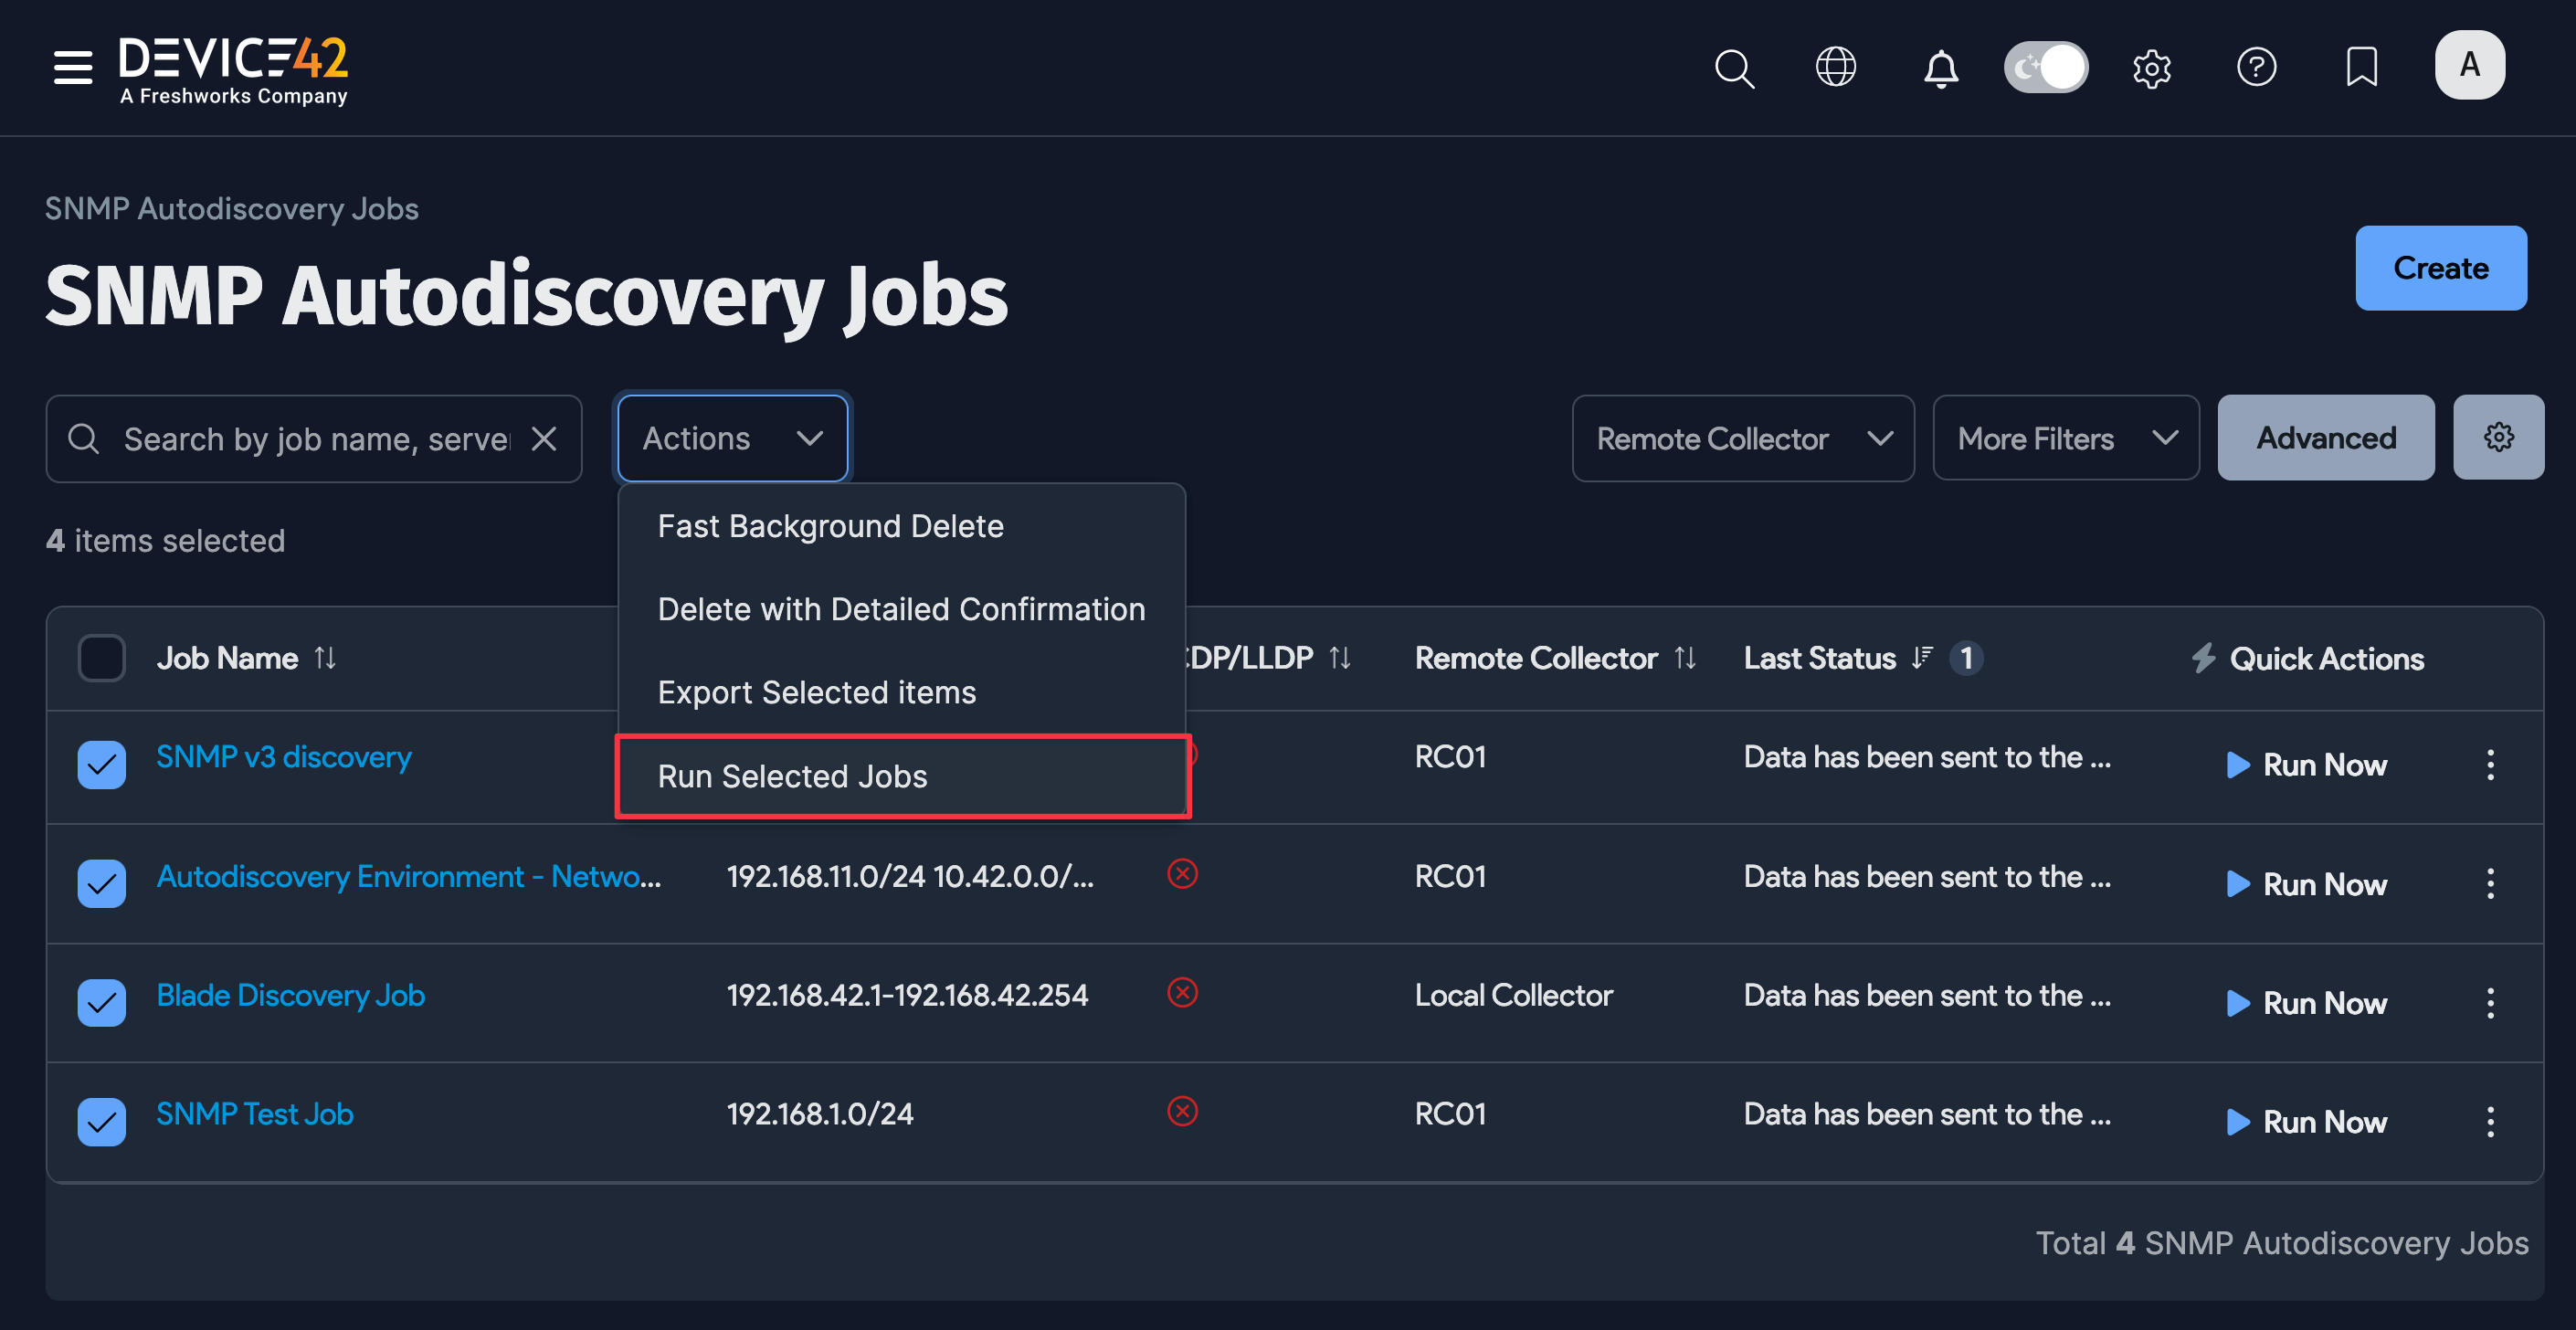Uncheck the select-all header checkbox
This screenshot has height=1330, width=2576.
101,657
